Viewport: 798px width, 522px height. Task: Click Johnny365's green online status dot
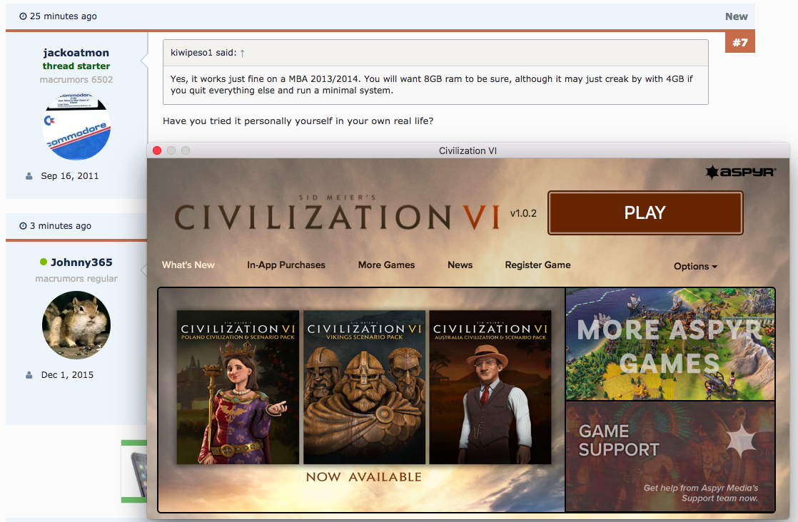coord(44,262)
